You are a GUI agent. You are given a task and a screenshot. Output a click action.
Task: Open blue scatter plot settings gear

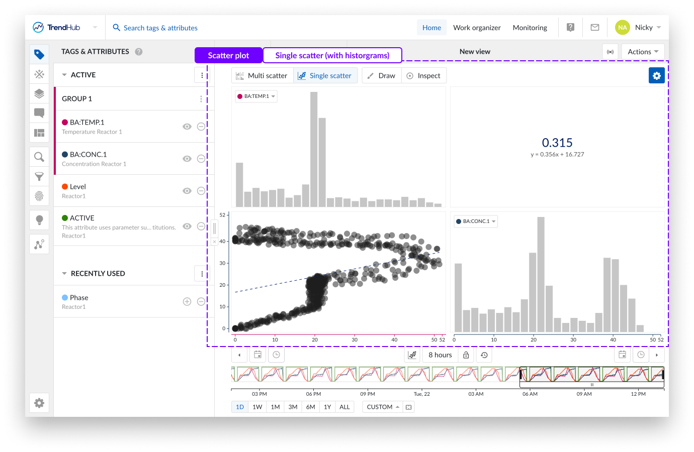coord(656,75)
